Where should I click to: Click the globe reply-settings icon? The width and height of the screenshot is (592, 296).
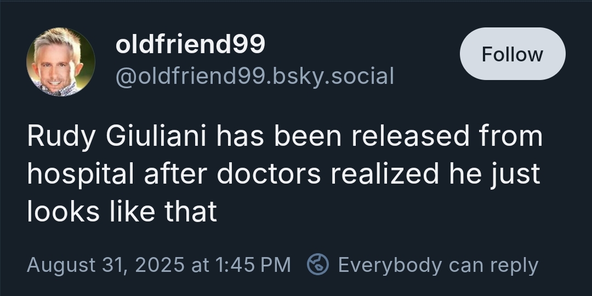tap(317, 265)
